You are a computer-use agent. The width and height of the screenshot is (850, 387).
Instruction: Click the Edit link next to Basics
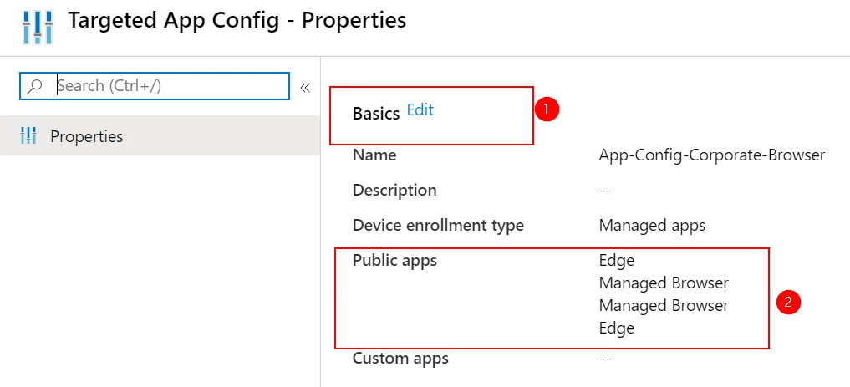420,110
